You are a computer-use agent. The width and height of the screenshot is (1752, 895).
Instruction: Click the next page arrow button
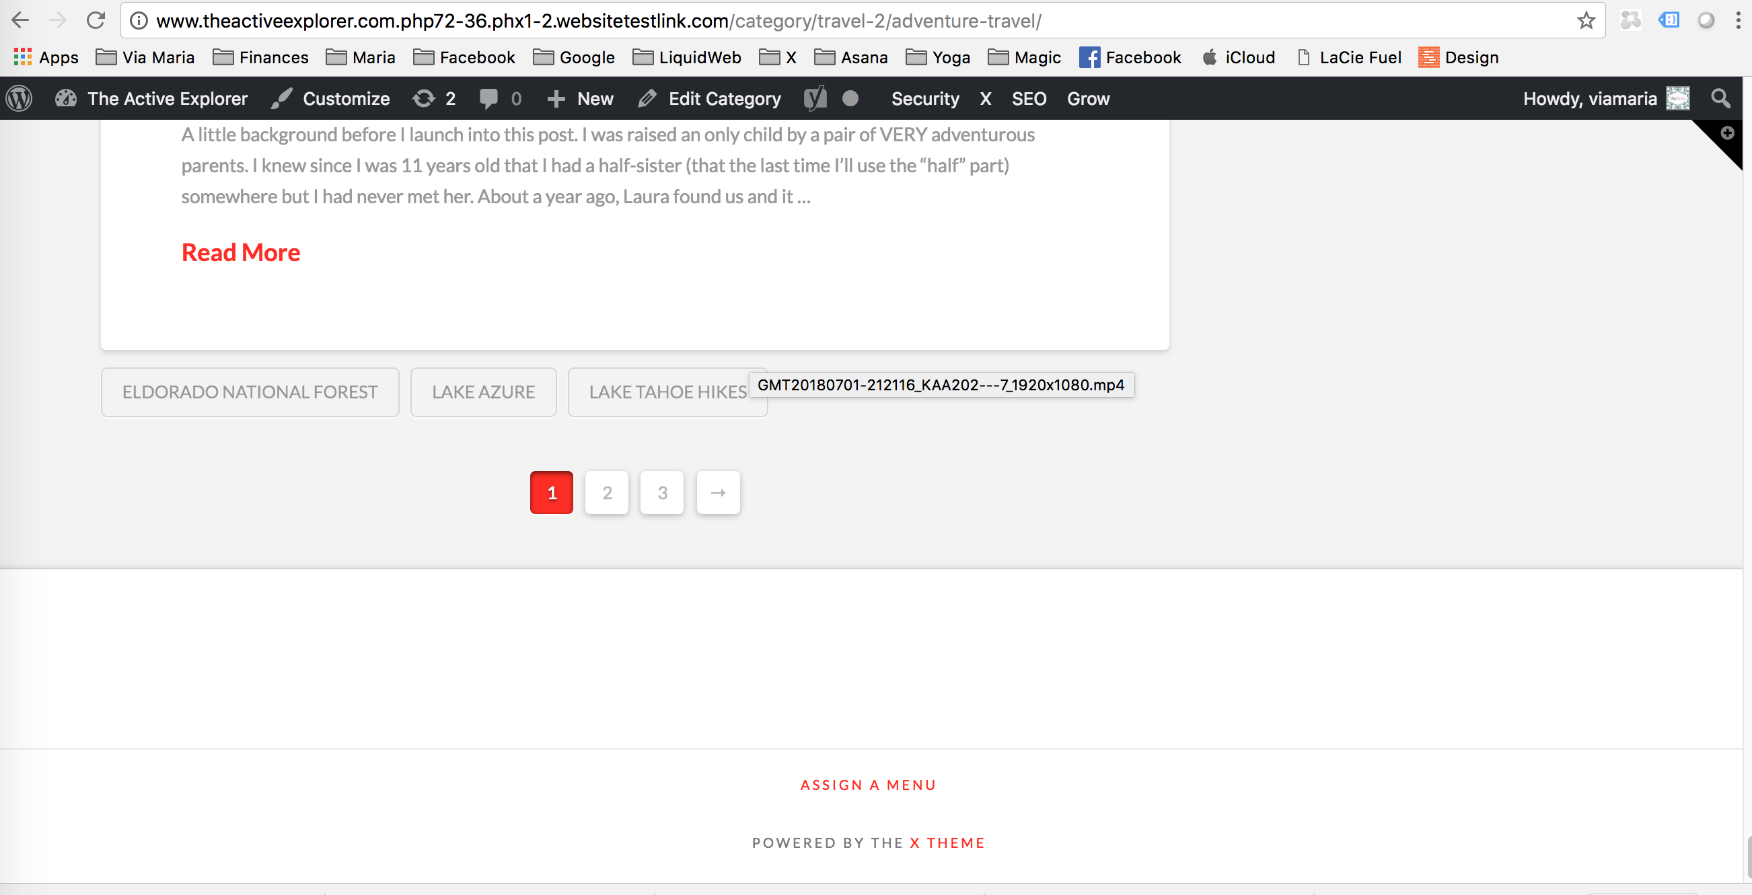pos(717,493)
